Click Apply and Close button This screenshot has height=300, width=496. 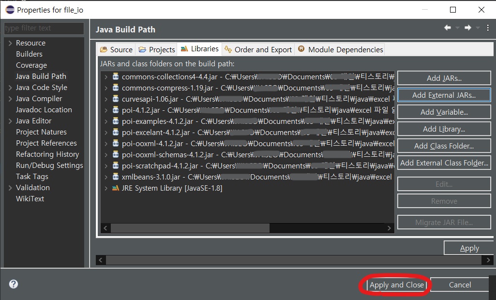pos(397,285)
